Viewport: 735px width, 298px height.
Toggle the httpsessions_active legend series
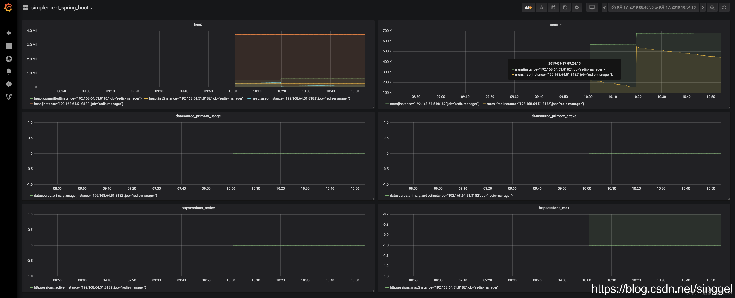tap(90, 287)
